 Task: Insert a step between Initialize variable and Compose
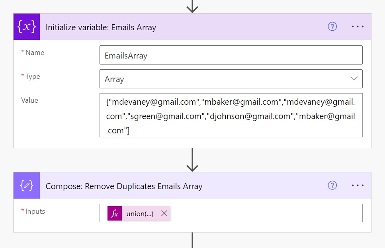point(192,160)
